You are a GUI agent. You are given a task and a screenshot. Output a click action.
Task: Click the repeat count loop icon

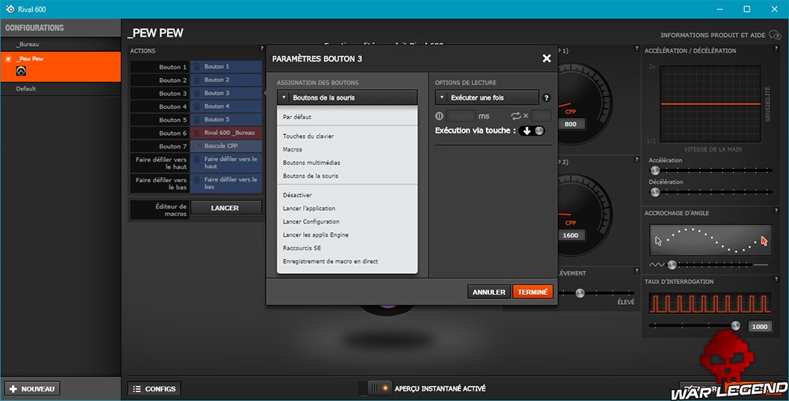pyautogui.click(x=516, y=116)
